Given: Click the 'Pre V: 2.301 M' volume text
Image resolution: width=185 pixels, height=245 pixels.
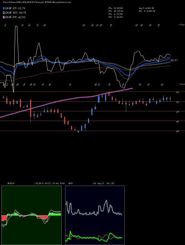Looking at the screenshot, I should [147, 11].
